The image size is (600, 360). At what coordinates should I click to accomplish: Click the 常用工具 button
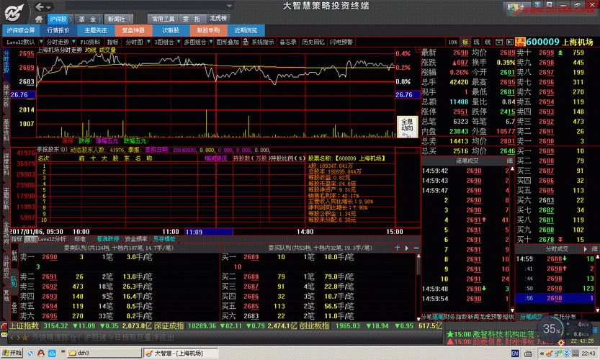[x=163, y=19]
